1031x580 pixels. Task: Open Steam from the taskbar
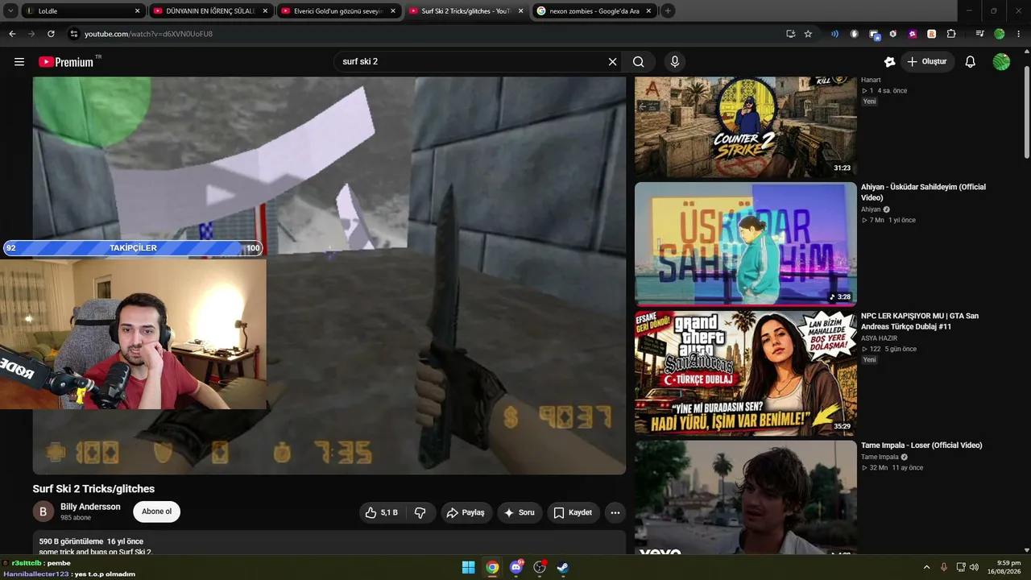[563, 567]
